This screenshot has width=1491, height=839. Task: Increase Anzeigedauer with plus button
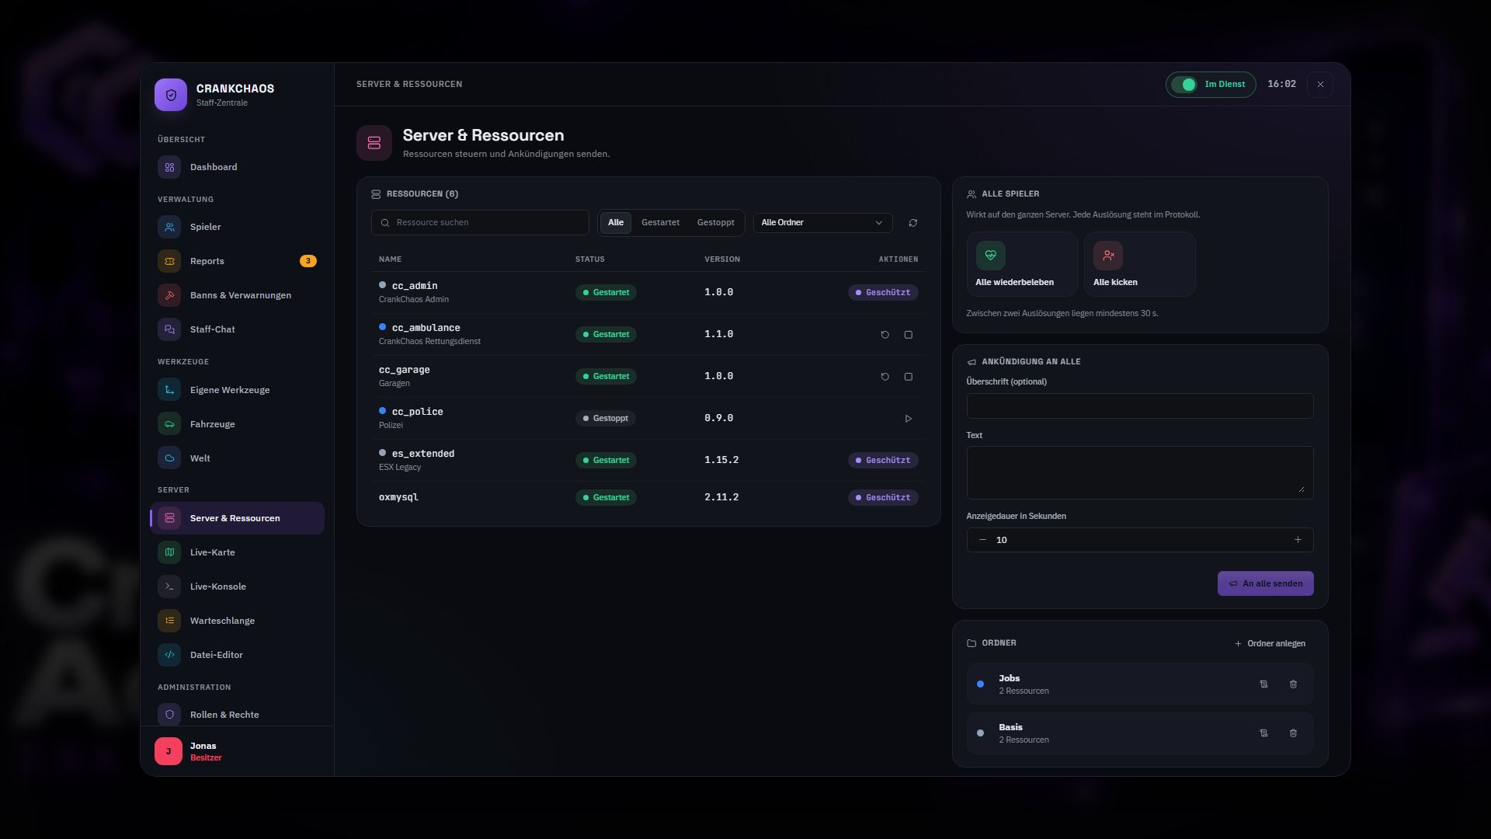point(1298,540)
